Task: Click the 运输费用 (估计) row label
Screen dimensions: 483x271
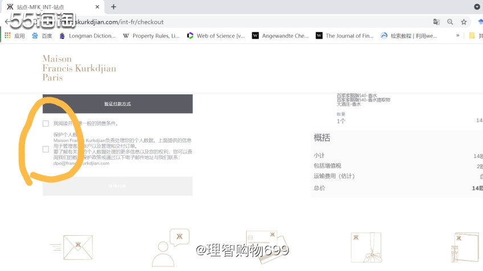Action: (x=334, y=176)
